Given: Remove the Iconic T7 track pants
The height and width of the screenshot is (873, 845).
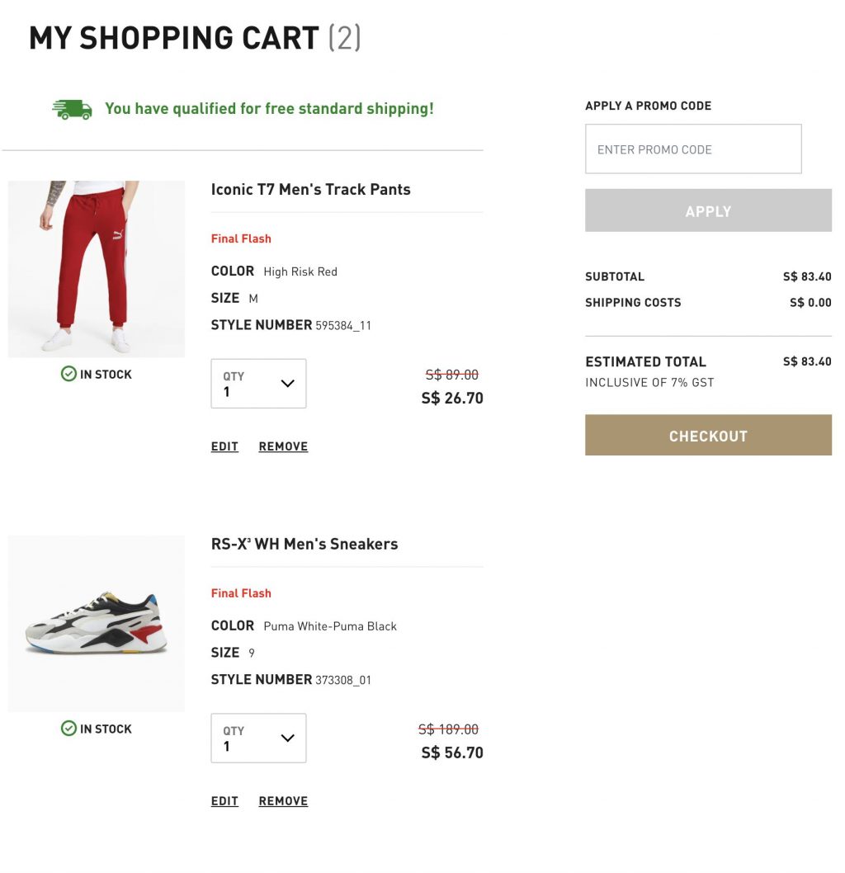Looking at the screenshot, I should 283,446.
